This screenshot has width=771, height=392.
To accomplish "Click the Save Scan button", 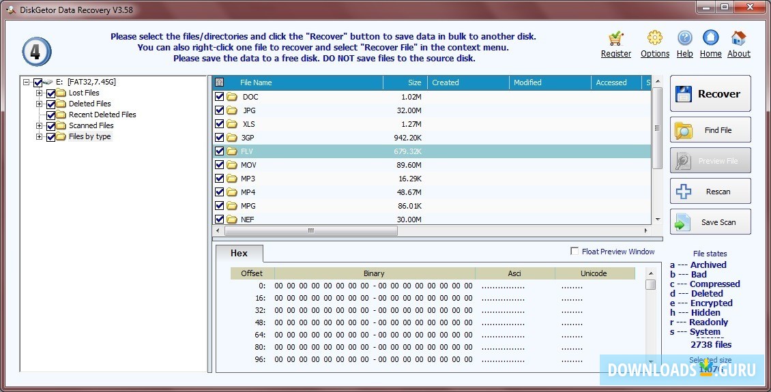I will click(710, 222).
